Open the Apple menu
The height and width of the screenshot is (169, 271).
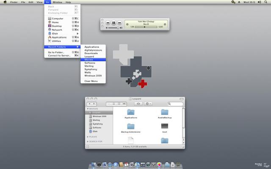point(5,2)
